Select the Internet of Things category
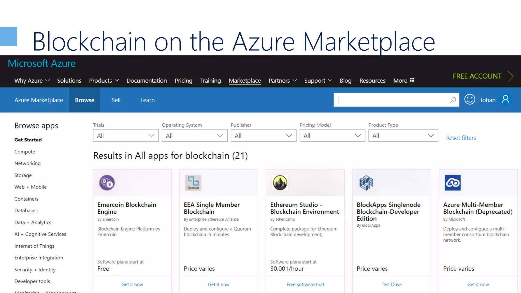 point(34,246)
